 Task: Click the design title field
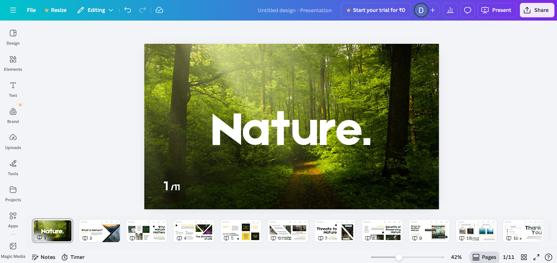(x=295, y=10)
